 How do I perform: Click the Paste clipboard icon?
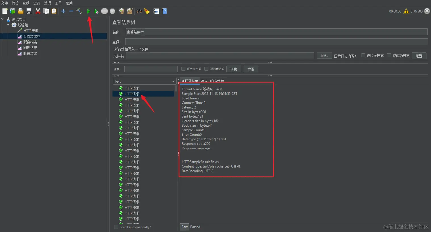click(x=54, y=11)
